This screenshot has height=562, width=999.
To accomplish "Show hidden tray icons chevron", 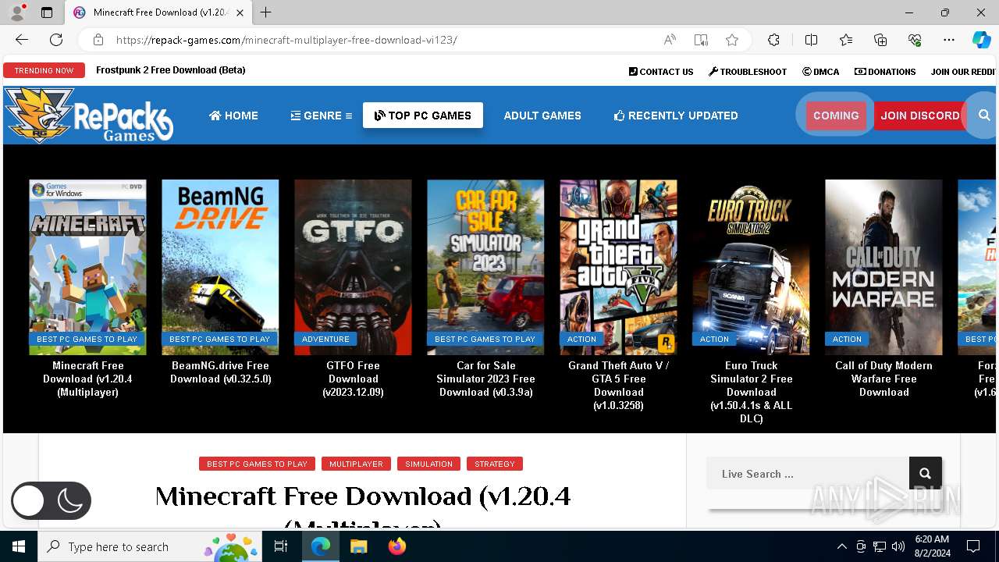I will coord(841,546).
